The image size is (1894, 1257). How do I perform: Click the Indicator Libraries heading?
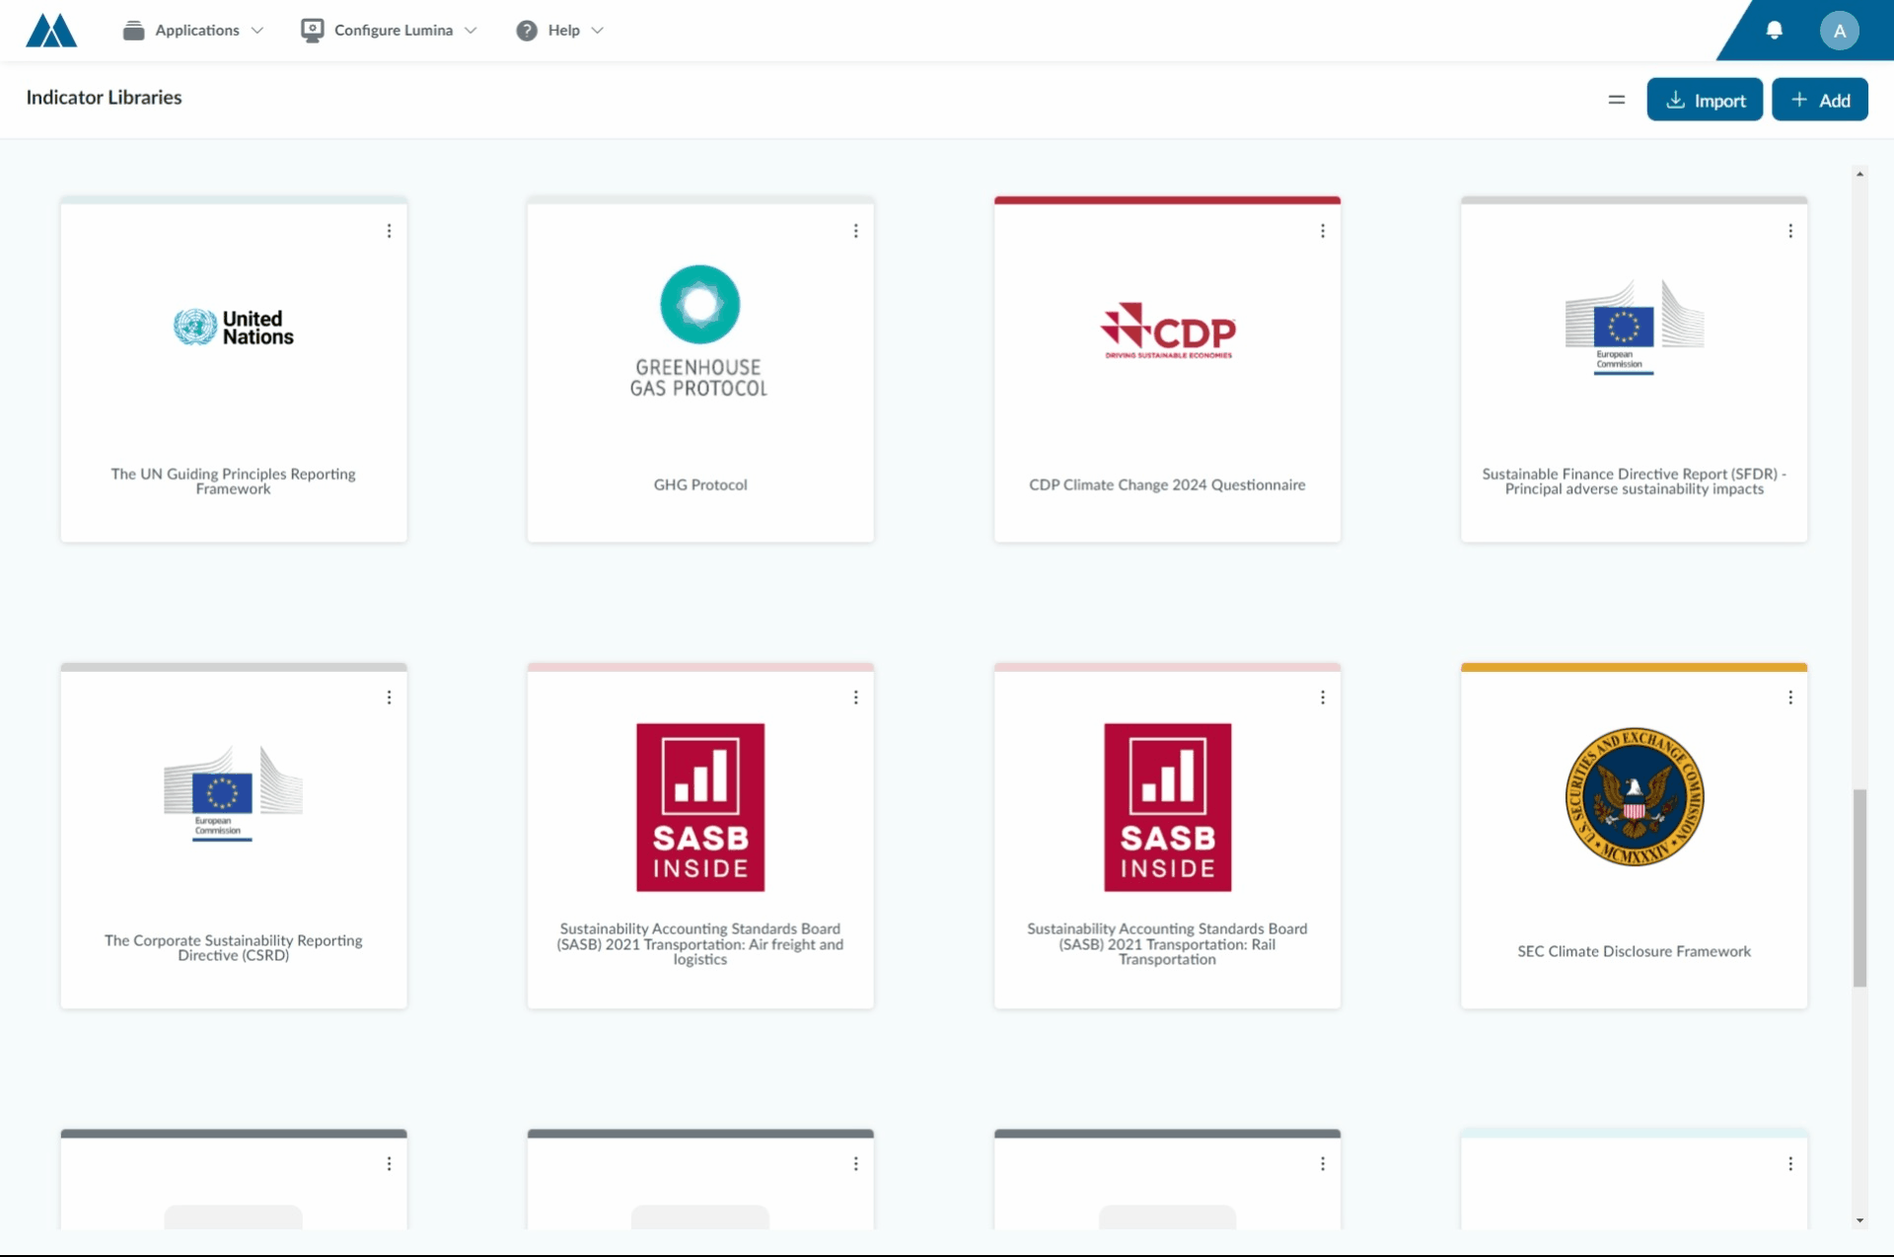[104, 98]
